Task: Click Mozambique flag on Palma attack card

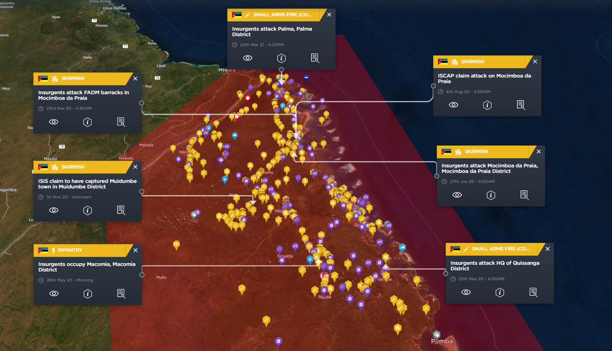Action: coord(237,15)
